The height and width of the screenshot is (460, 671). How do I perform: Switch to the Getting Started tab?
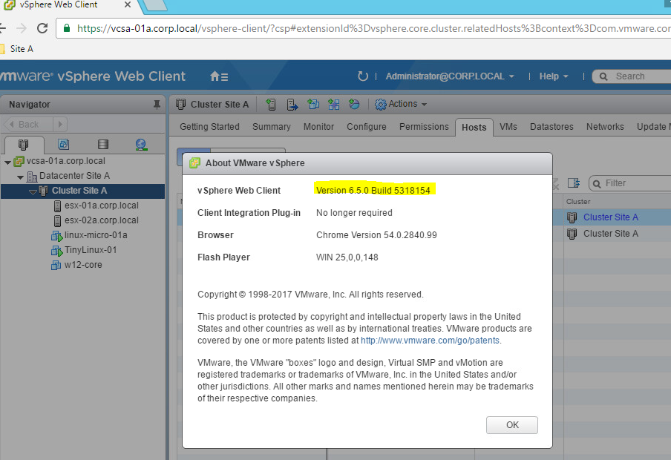click(209, 127)
